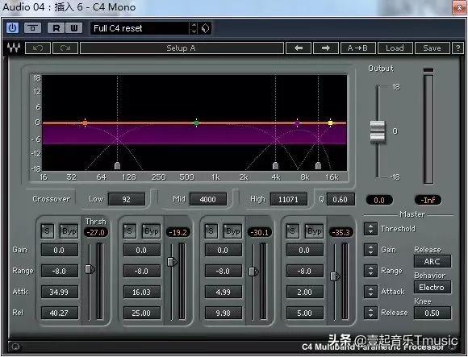Click the Load button
The width and height of the screenshot is (468, 357).
pyautogui.click(x=395, y=48)
